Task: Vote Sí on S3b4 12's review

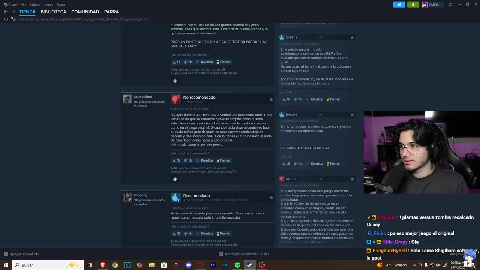Action: click(x=286, y=99)
